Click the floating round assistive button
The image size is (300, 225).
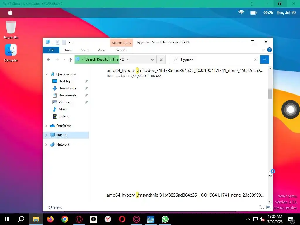(x=290, y=110)
